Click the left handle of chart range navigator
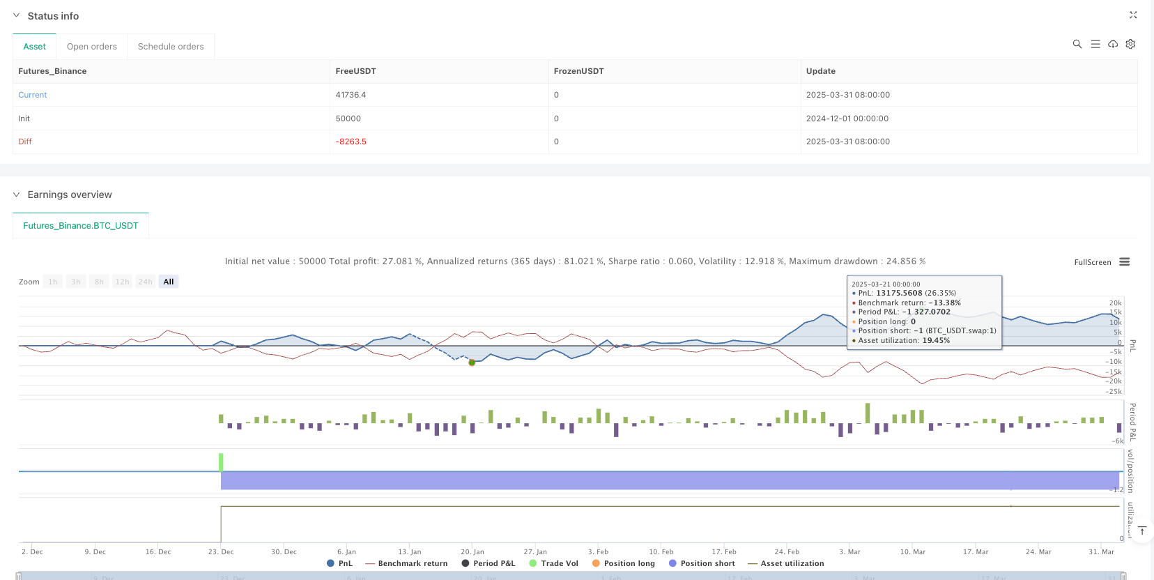Screen dimensions: 1154x580 [x=19, y=576]
